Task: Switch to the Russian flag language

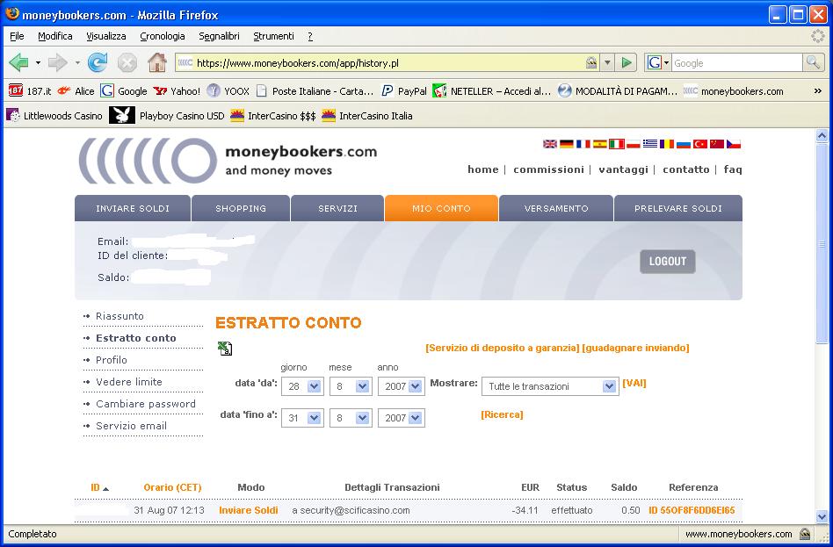Action: [x=684, y=144]
